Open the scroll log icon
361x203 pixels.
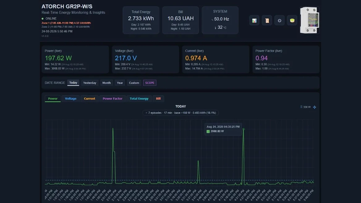[x=267, y=20]
